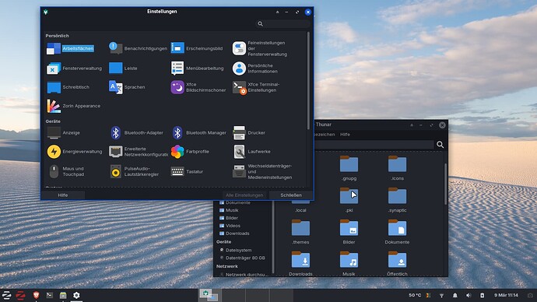The width and height of the screenshot is (537, 302).
Task: Open Laufwerke disks utility
Action: (251, 151)
